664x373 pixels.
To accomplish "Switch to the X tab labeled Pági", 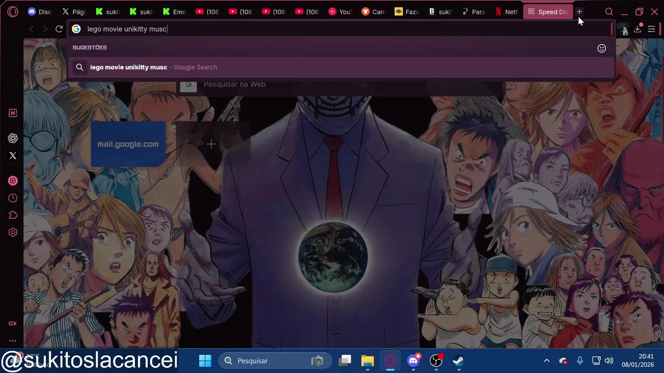I will 73,11.
